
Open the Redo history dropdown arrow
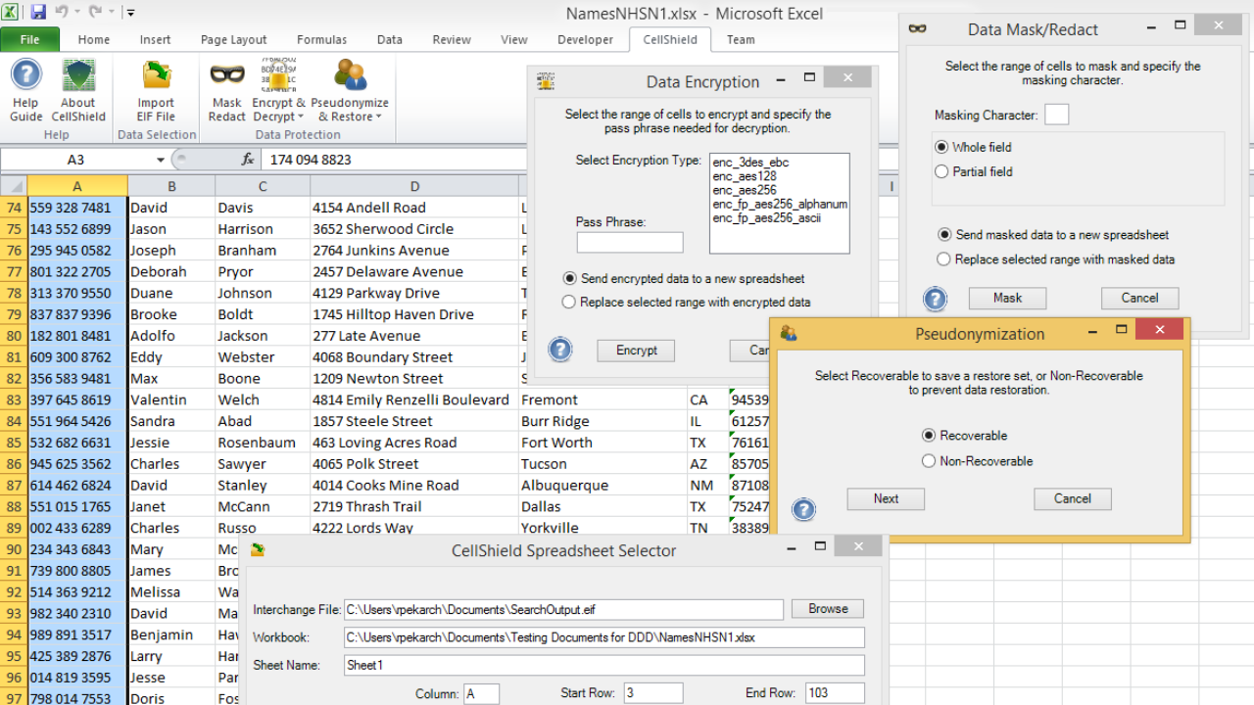[112, 14]
